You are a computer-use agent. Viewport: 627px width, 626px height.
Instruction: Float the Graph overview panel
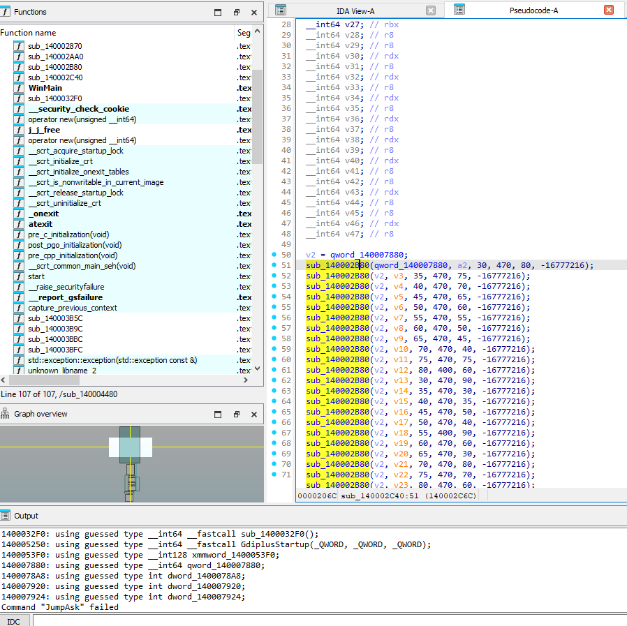[x=237, y=414]
